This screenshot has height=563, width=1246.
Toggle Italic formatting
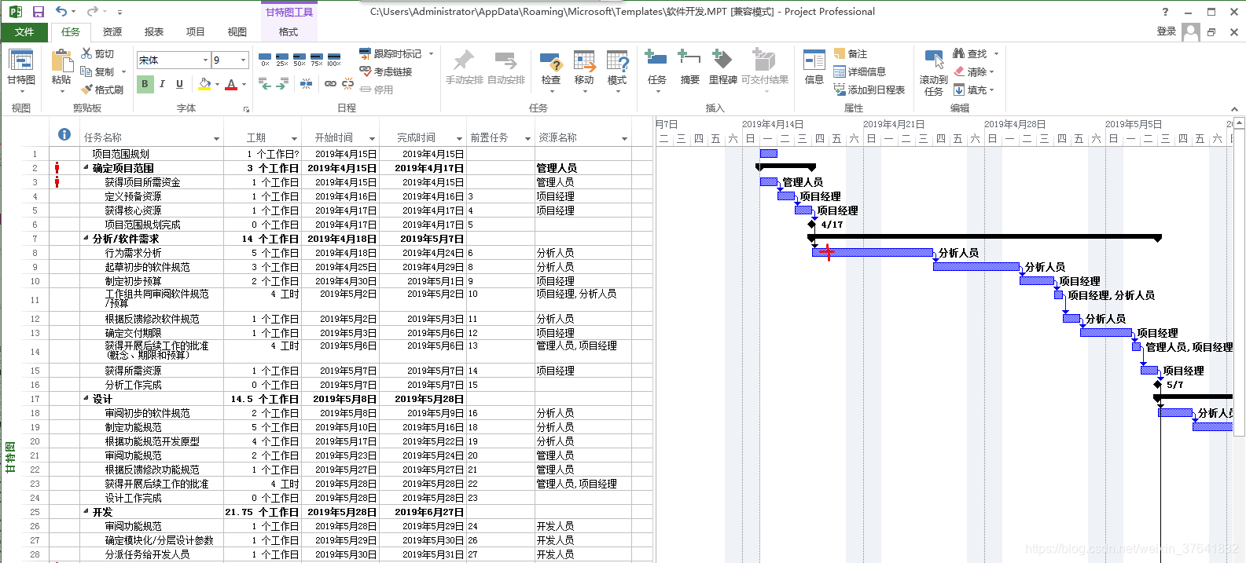[162, 84]
